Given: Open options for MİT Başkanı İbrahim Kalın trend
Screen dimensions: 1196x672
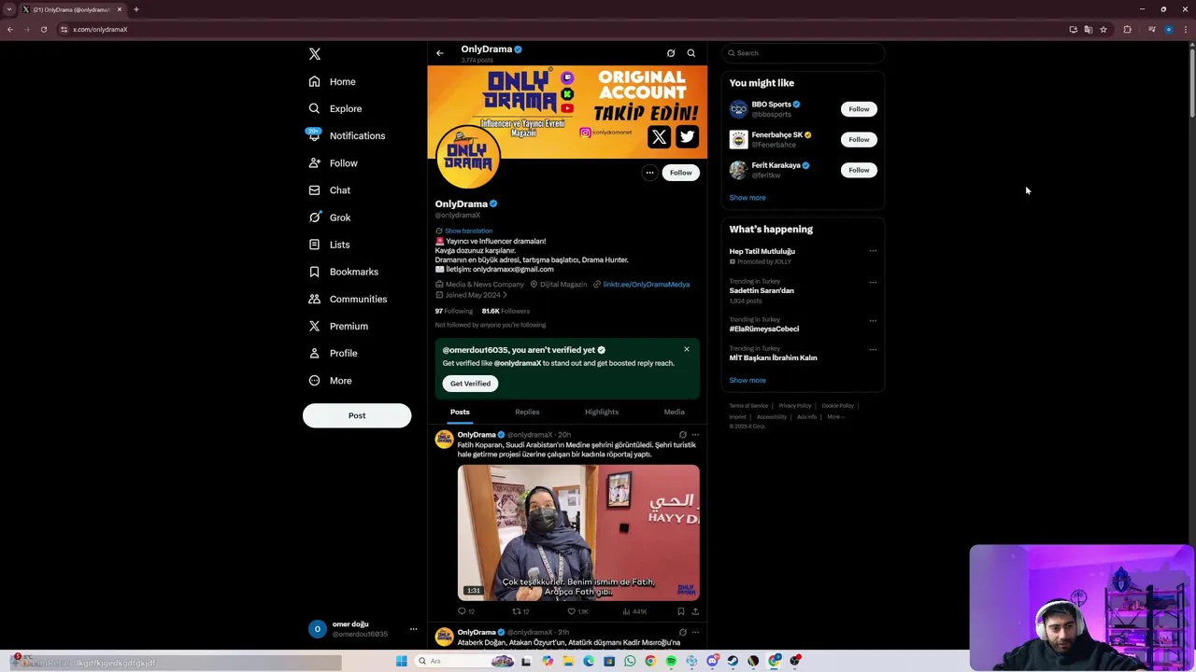Looking at the screenshot, I should (x=873, y=350).
